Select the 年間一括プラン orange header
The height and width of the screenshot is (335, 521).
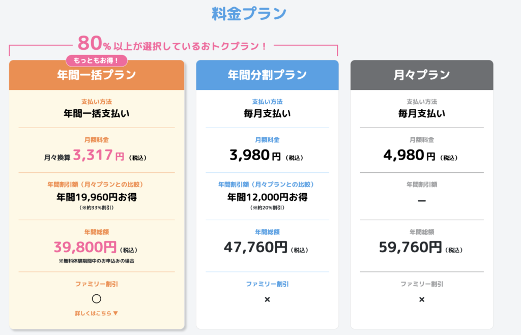pyautogui.click(x=96, y=75)
